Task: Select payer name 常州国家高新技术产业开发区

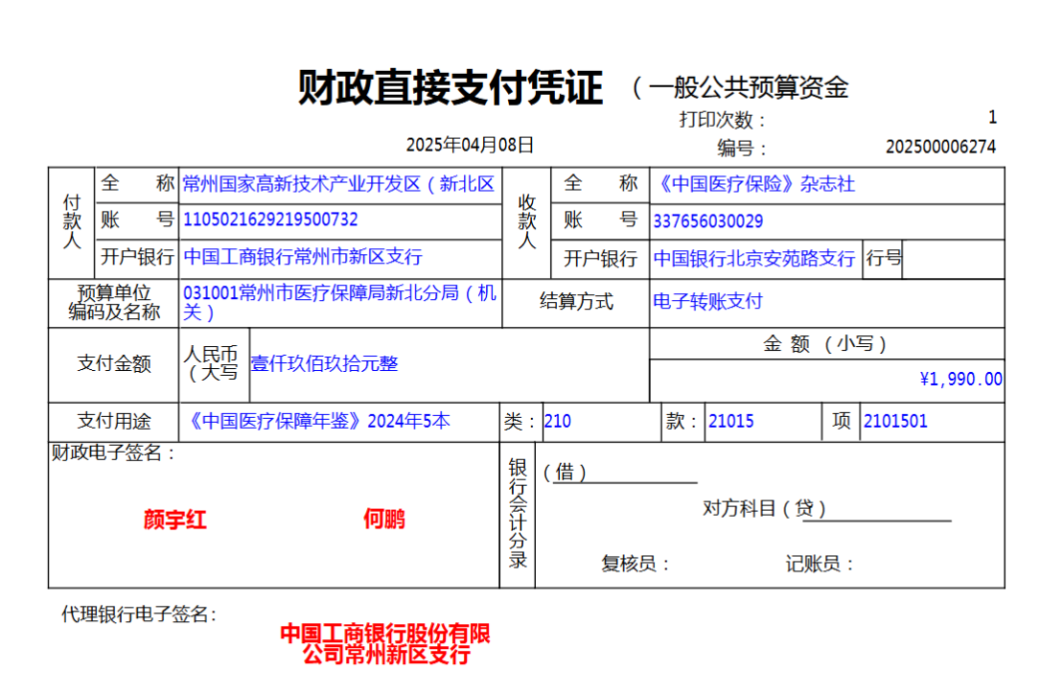Action: (338, 184)
